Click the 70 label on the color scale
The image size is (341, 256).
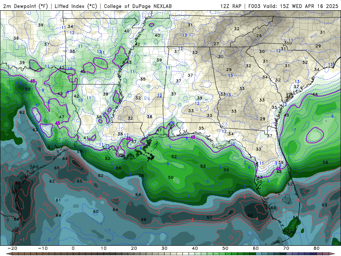pyautogui.click(x=286, y=248)
